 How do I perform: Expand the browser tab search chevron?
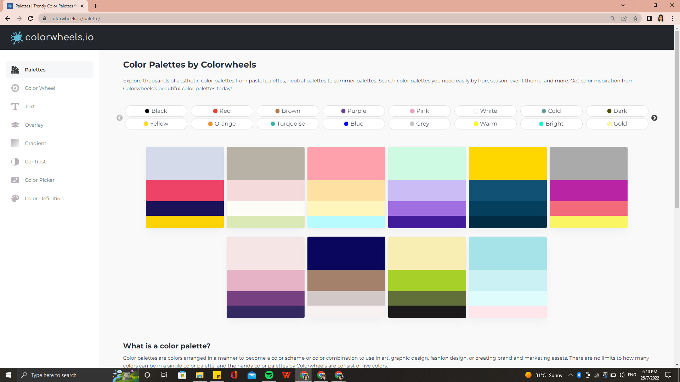point(623,5)
